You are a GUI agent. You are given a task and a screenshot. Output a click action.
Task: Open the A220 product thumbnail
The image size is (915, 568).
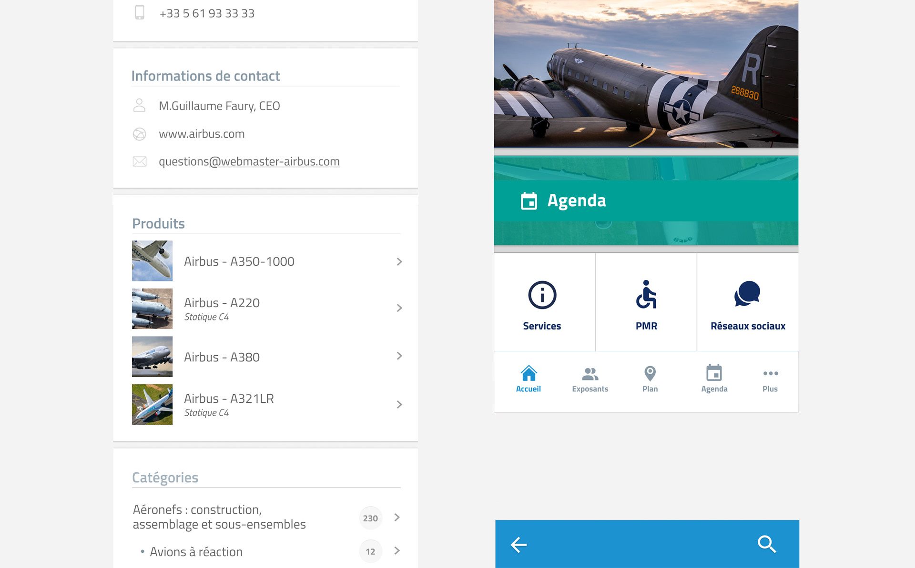[152, 309]
